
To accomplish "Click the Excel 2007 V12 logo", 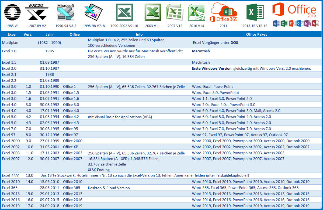I will pos(175,12).
